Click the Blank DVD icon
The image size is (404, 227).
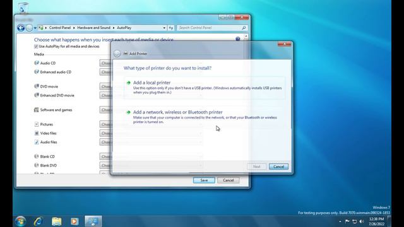37,165
